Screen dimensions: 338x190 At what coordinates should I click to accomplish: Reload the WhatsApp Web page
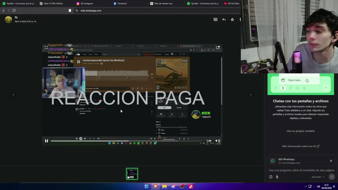pyautogui.click(x=14, y=11)
